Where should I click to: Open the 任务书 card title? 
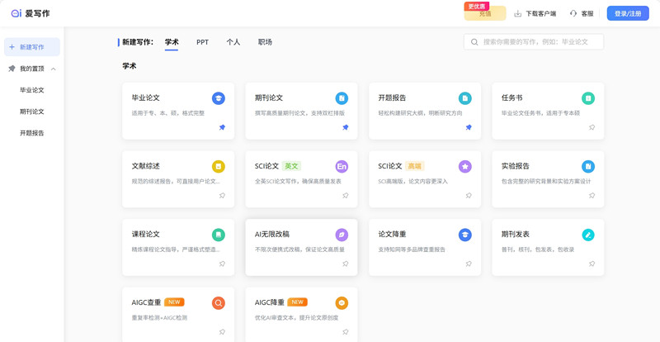pos(512,97)
